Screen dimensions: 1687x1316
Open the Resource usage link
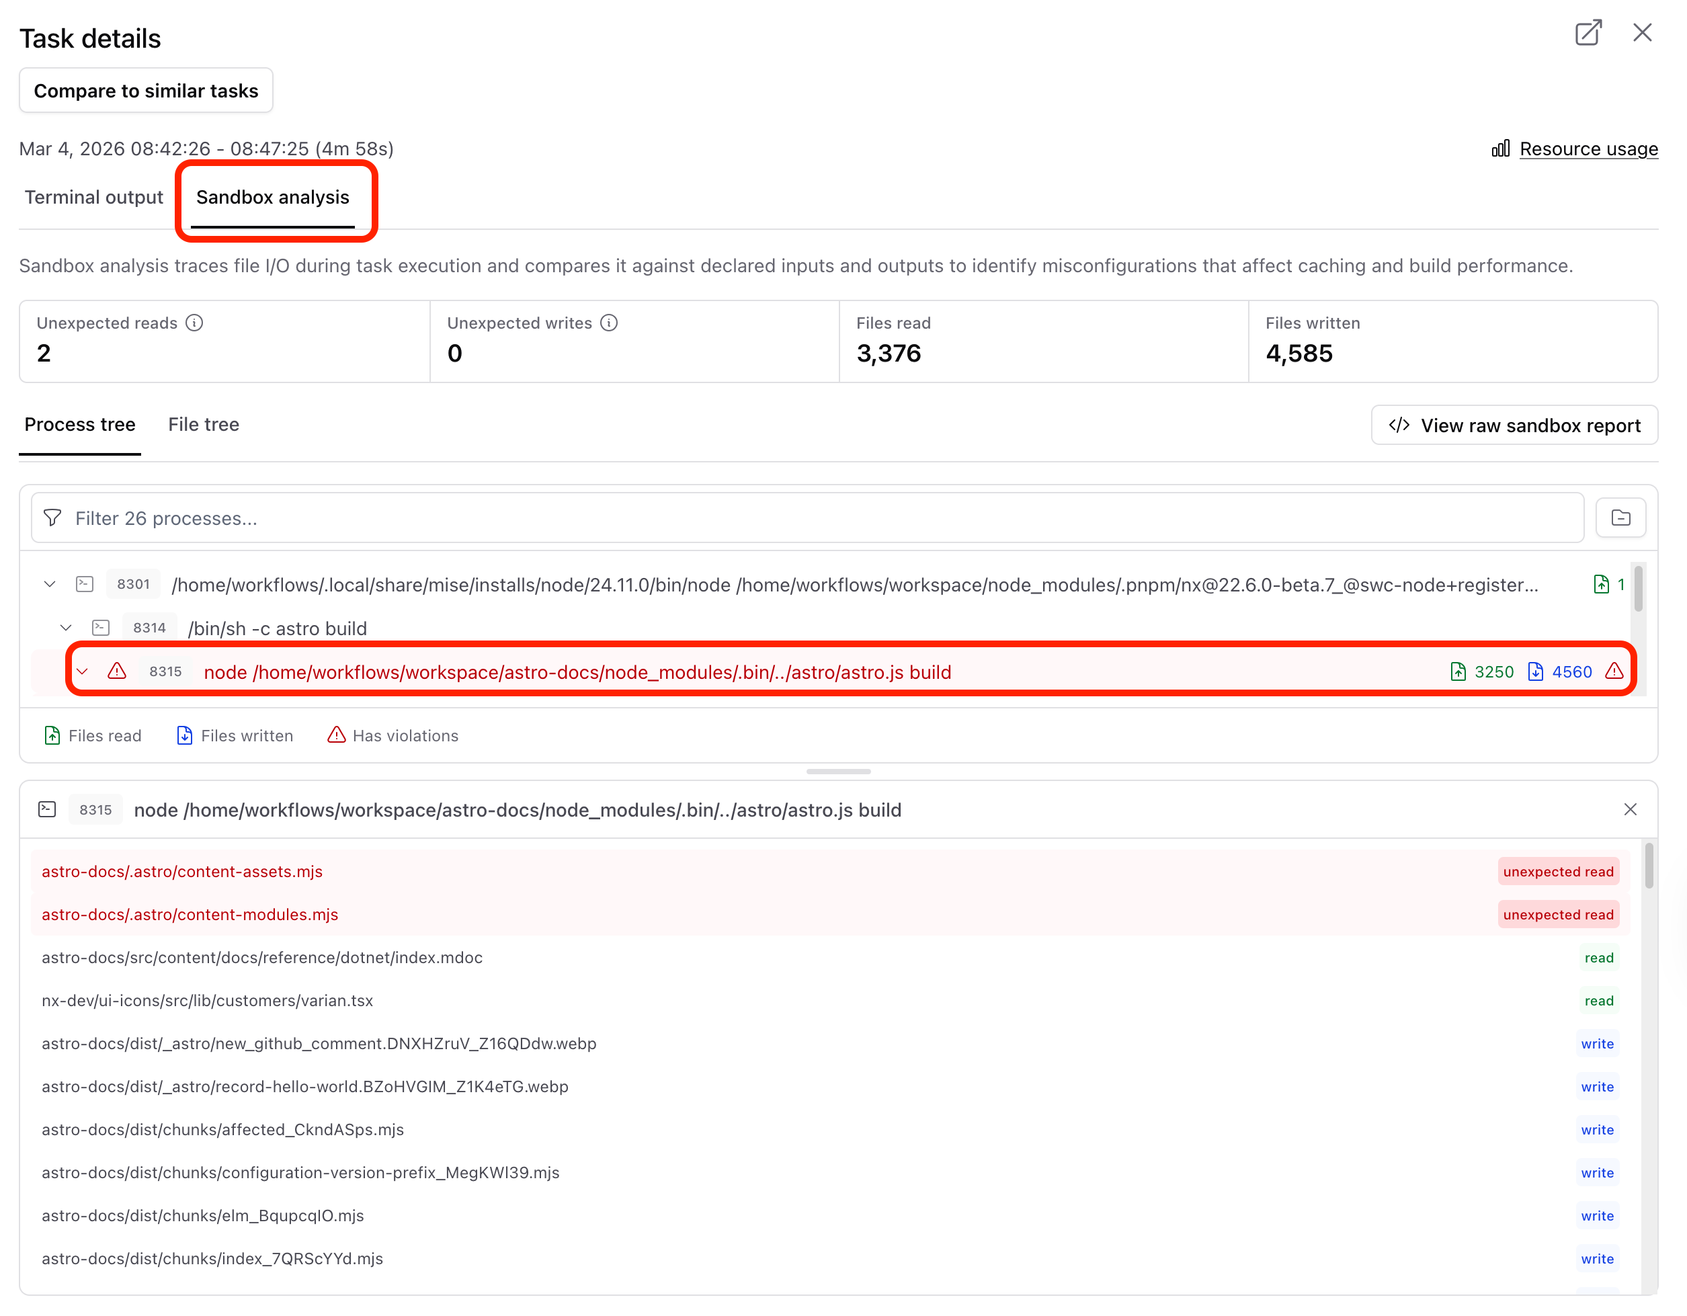click(x=1588, y=149)
